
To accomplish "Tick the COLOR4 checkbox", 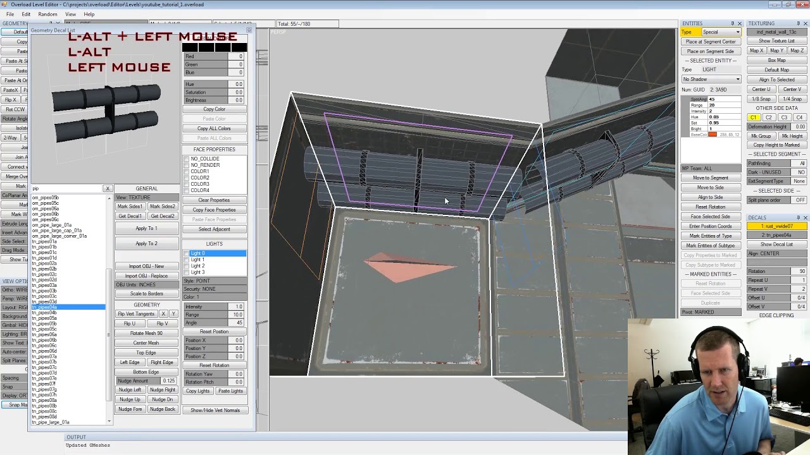I will pyautogui.click(x=187, y=191).
